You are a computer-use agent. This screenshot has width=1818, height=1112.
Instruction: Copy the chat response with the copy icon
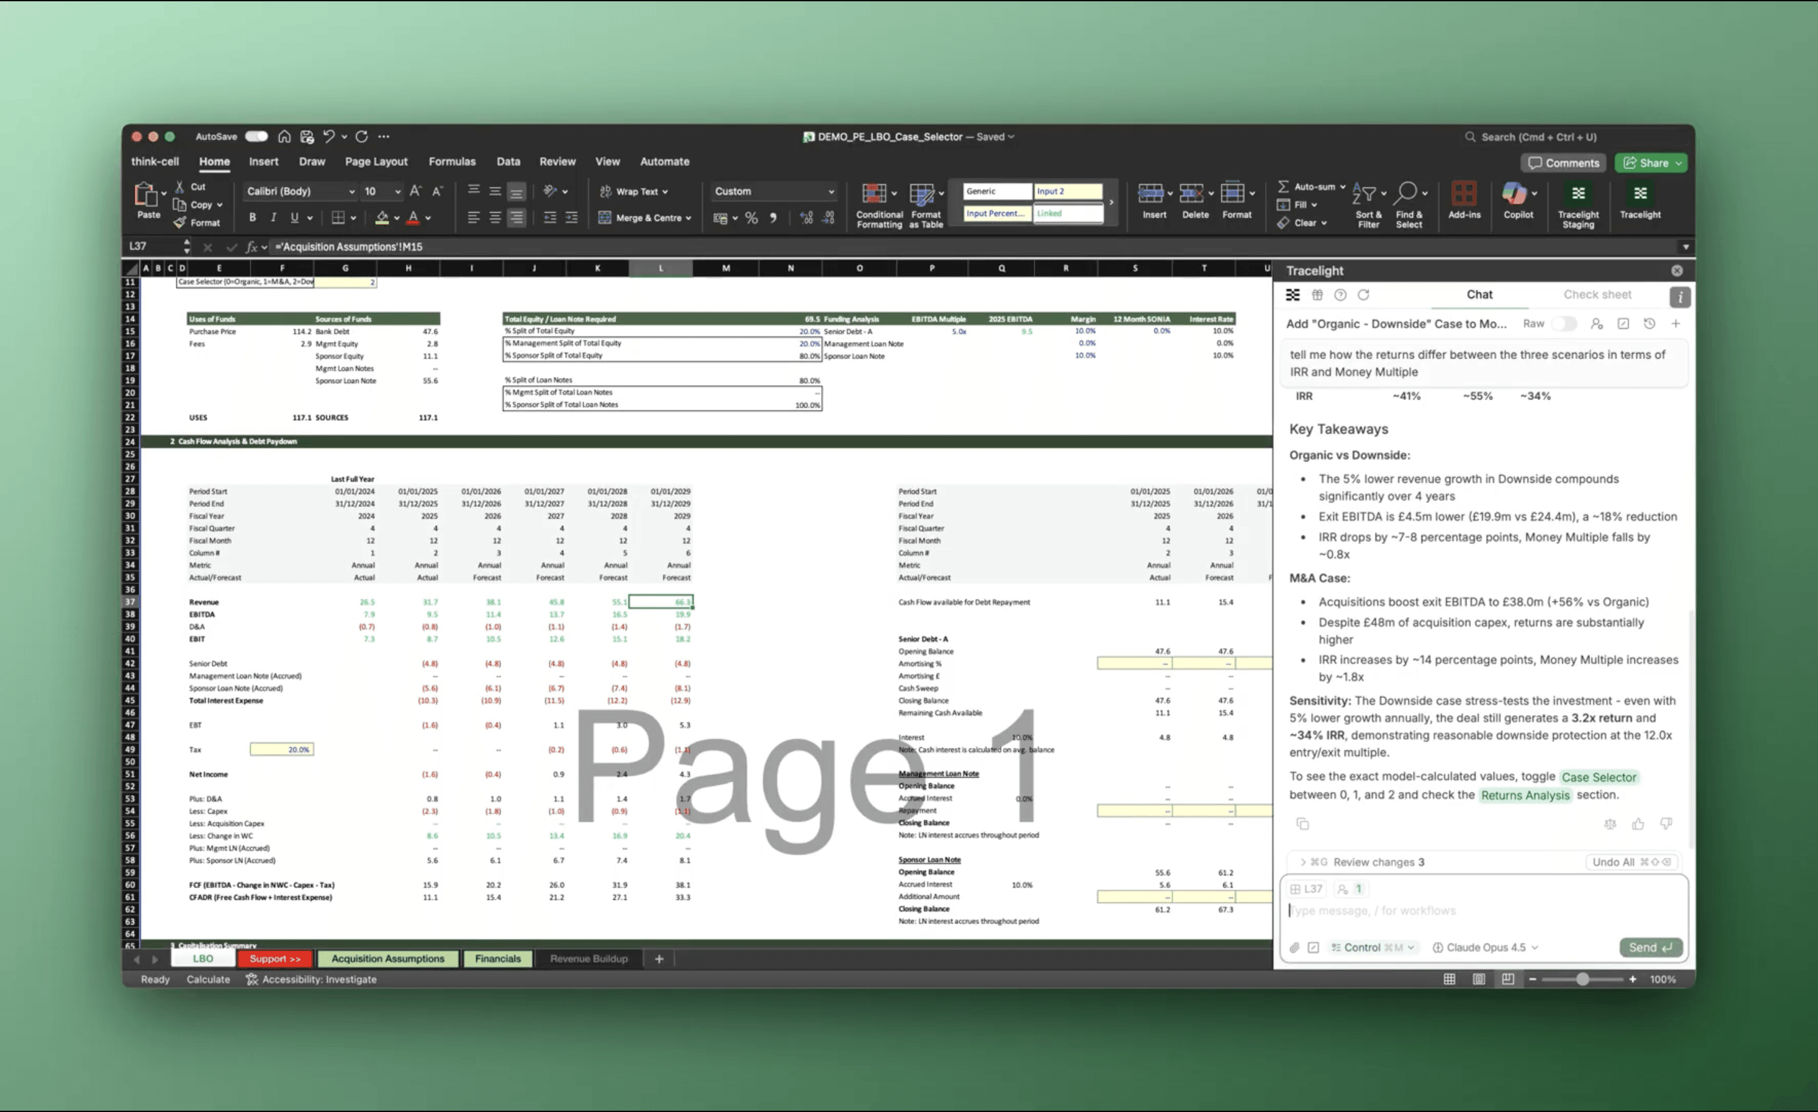tap(1302, 824)
